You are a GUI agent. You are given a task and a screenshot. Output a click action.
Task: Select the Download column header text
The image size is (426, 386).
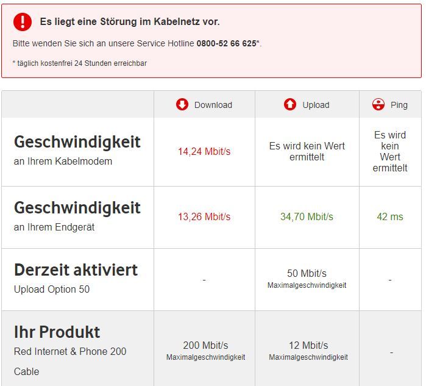pos(213,105)
